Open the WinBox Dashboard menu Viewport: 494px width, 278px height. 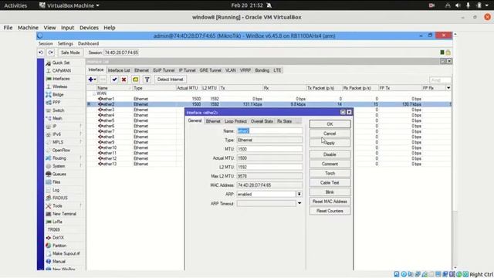pos(88,43)
